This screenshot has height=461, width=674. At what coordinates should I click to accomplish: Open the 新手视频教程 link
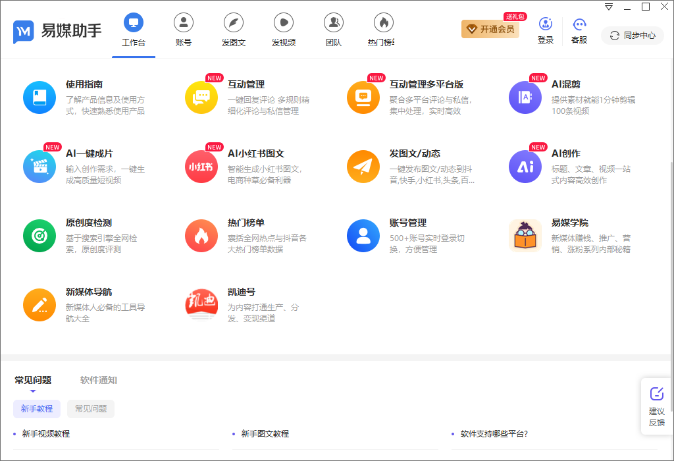click(46, 434)
